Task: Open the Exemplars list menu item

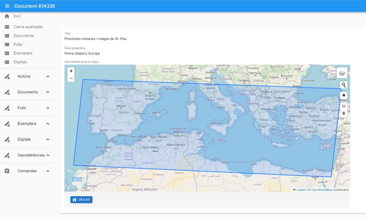Action: (23, 53)
